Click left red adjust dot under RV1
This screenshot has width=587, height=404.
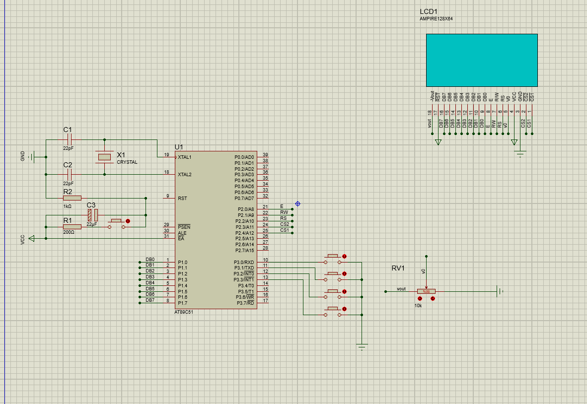[x=420, y=298]
